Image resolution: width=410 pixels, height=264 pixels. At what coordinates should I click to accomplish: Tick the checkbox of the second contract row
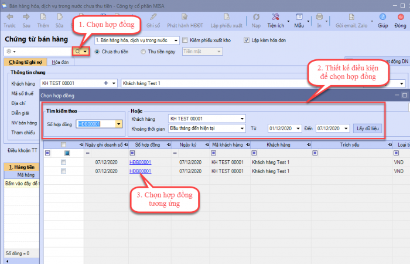click(x=63, y=171)
